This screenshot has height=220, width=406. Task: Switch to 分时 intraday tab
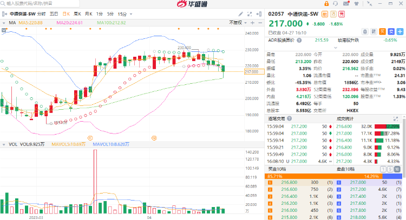tap(41, 14)
